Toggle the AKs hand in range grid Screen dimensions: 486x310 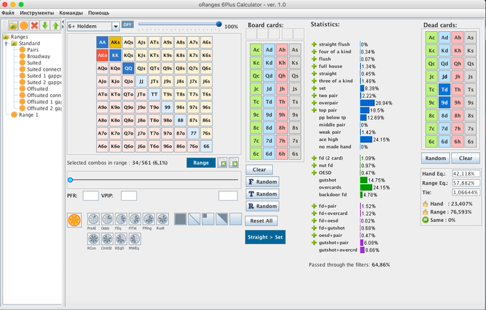click(115, 42)
